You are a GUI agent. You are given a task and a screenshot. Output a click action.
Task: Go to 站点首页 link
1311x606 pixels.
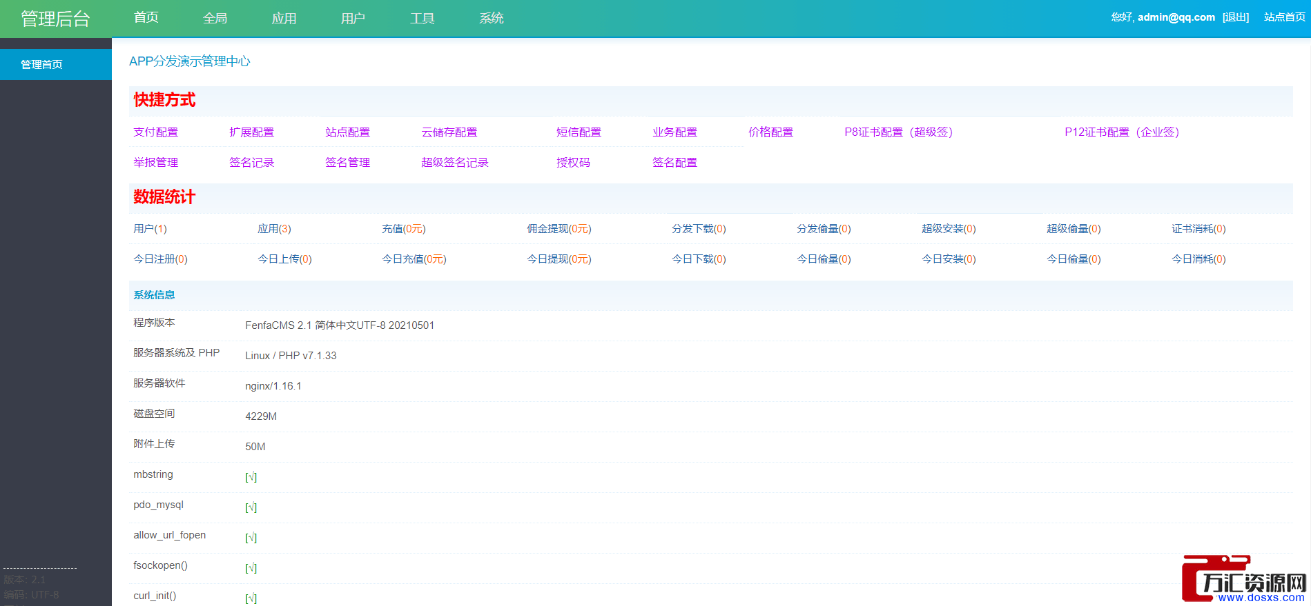coord(1284,17)
